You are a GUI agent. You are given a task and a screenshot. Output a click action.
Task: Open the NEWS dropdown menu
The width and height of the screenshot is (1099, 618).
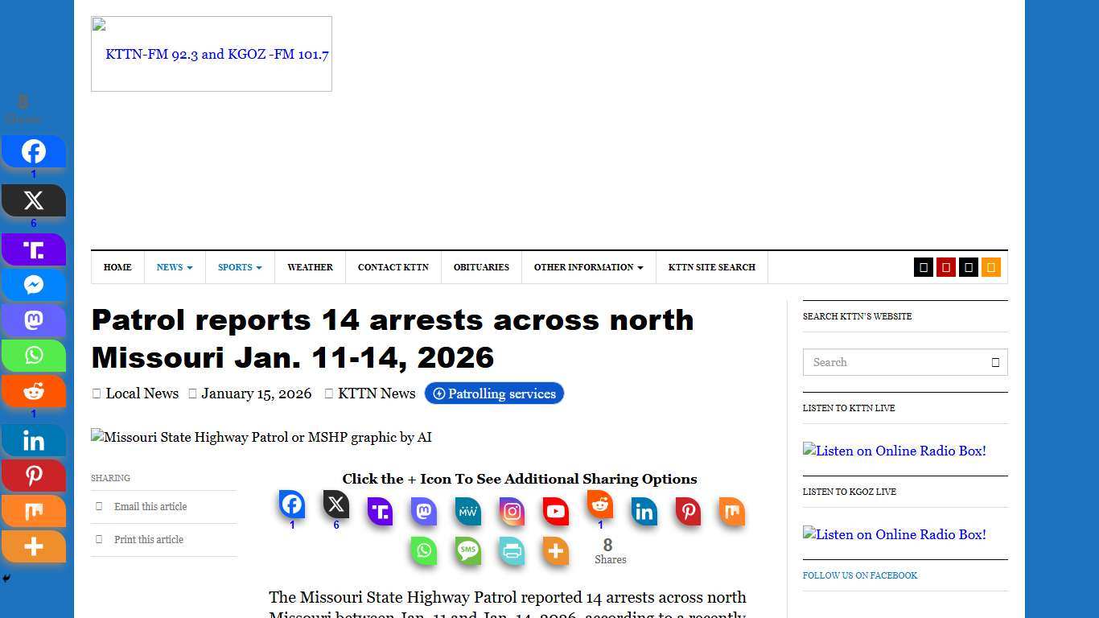pyautogui.click(x=174, y=267)
